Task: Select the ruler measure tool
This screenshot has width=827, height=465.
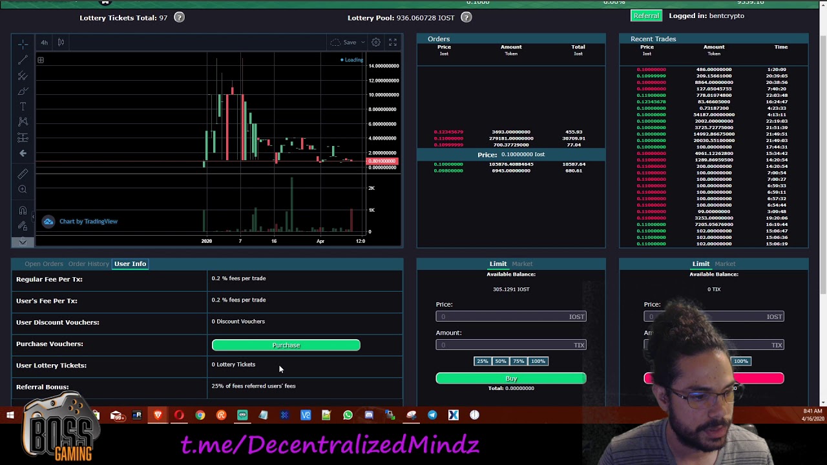Action: (x=23, y=174)
